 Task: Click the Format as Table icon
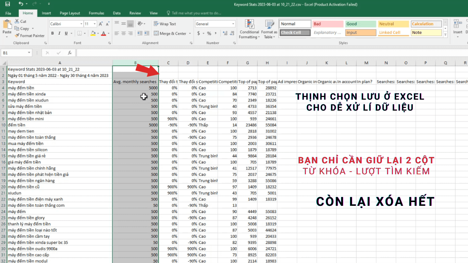coord(269,29)
